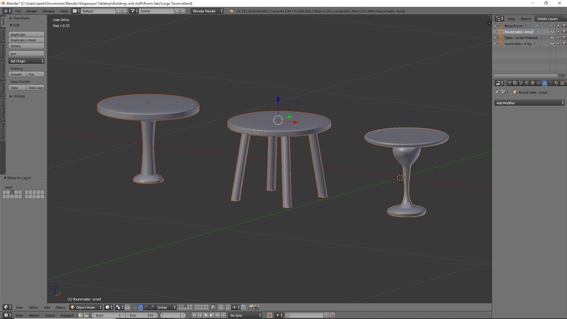Open the Material properties sphere icon
The image size is (567, 319).
click(556, 83)
